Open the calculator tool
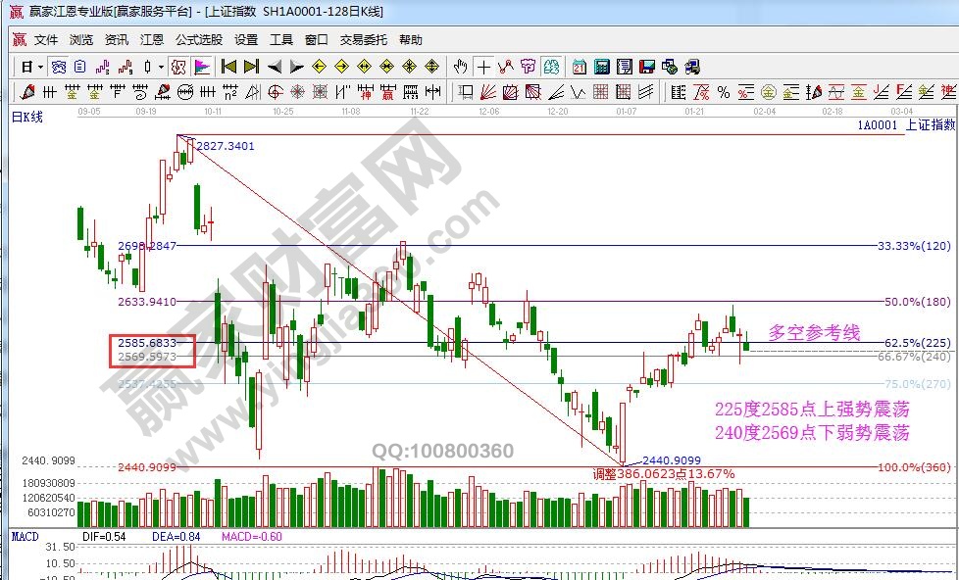The image size is (959, 580). tap(601, 67)
